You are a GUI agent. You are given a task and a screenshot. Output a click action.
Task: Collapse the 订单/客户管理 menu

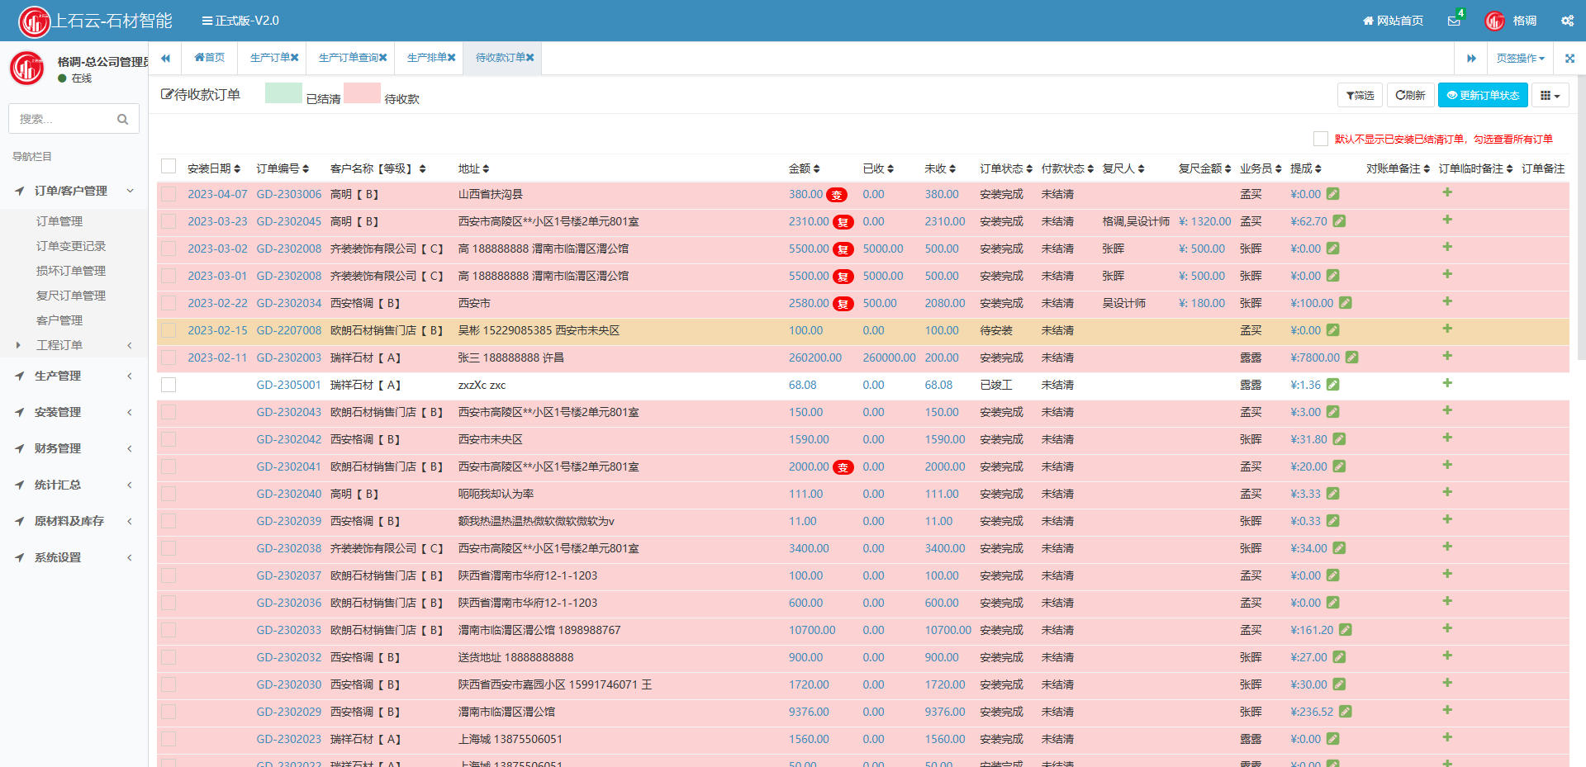[74, 191]
